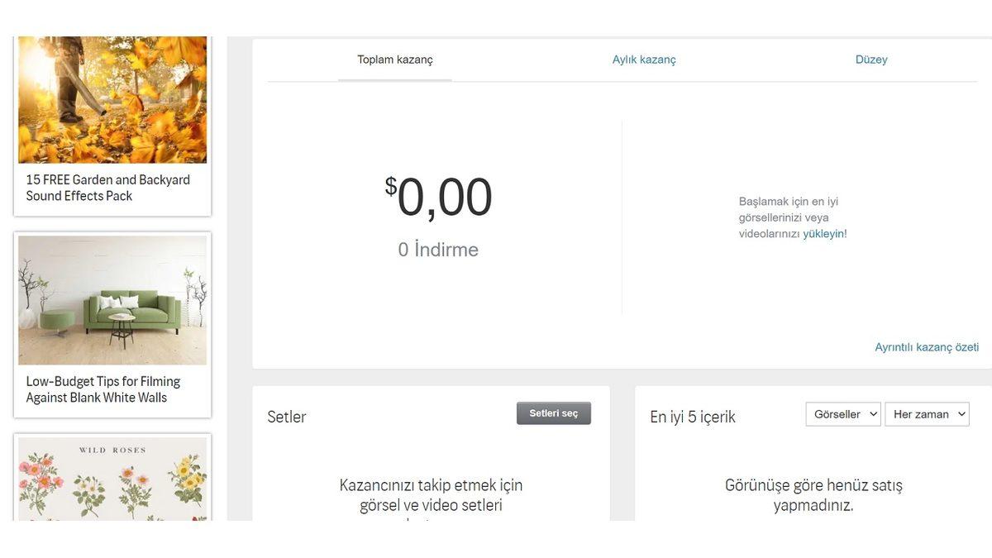The width and height of the screenshot is (992, 558).
Task: Open the Wild Roses illustration thumbnail
Action: tap(112, 479)
